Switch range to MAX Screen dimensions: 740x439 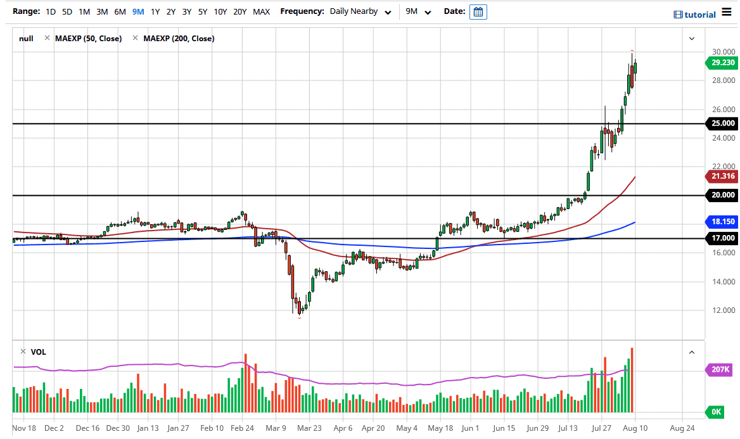(261, 12)
